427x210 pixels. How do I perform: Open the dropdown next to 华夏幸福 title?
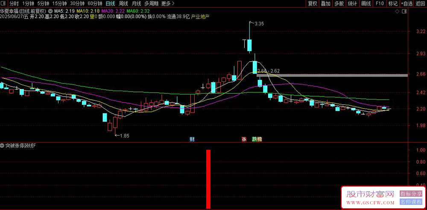(x=51, y=12)
